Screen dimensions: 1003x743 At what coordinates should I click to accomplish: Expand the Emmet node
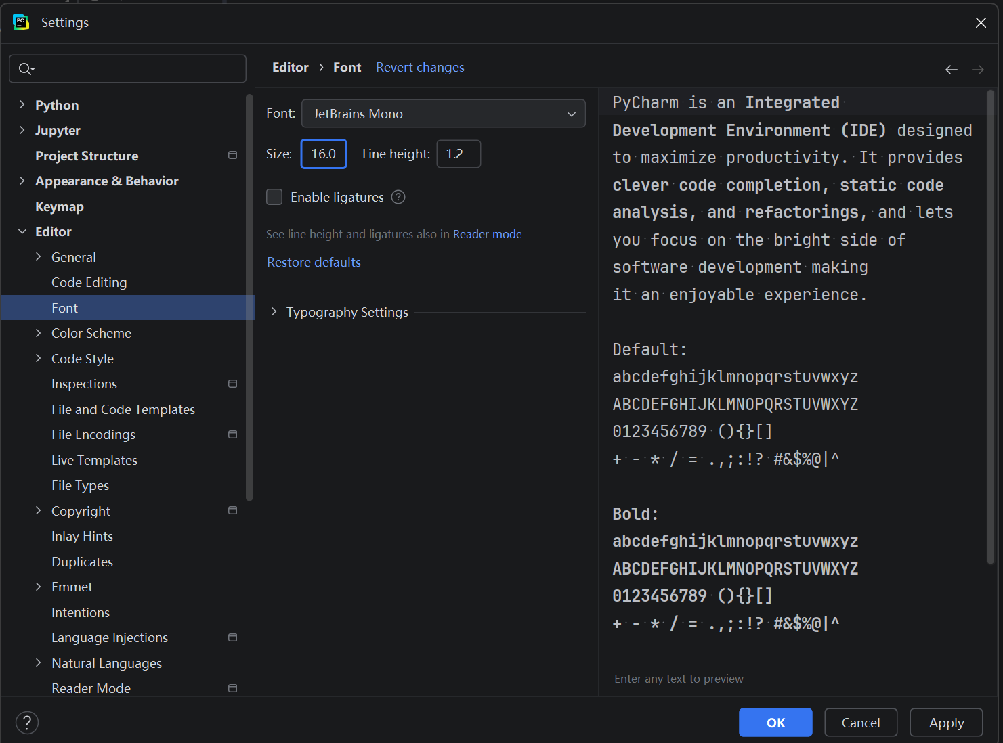point(39,587)
